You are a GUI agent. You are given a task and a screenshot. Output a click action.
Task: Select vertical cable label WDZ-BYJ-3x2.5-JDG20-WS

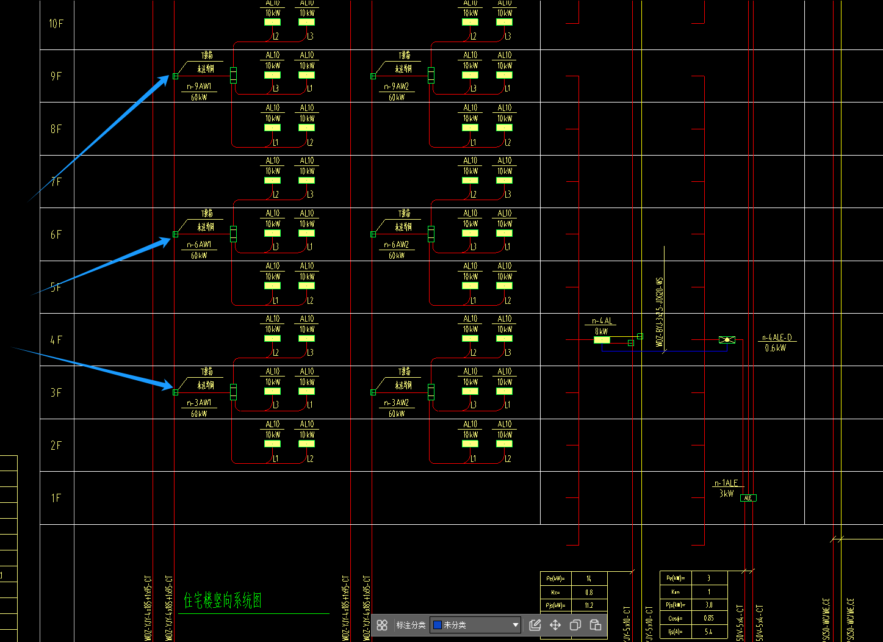click(659, 312)
